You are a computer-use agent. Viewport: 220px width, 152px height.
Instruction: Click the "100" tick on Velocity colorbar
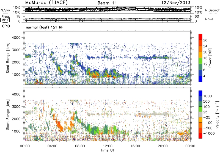click(x=207, y=107)
